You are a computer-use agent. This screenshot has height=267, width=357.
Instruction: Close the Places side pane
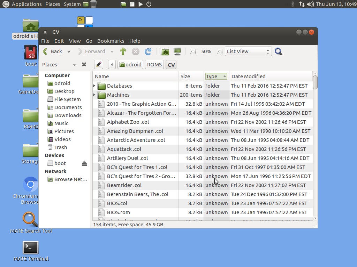tap(84, 64)
